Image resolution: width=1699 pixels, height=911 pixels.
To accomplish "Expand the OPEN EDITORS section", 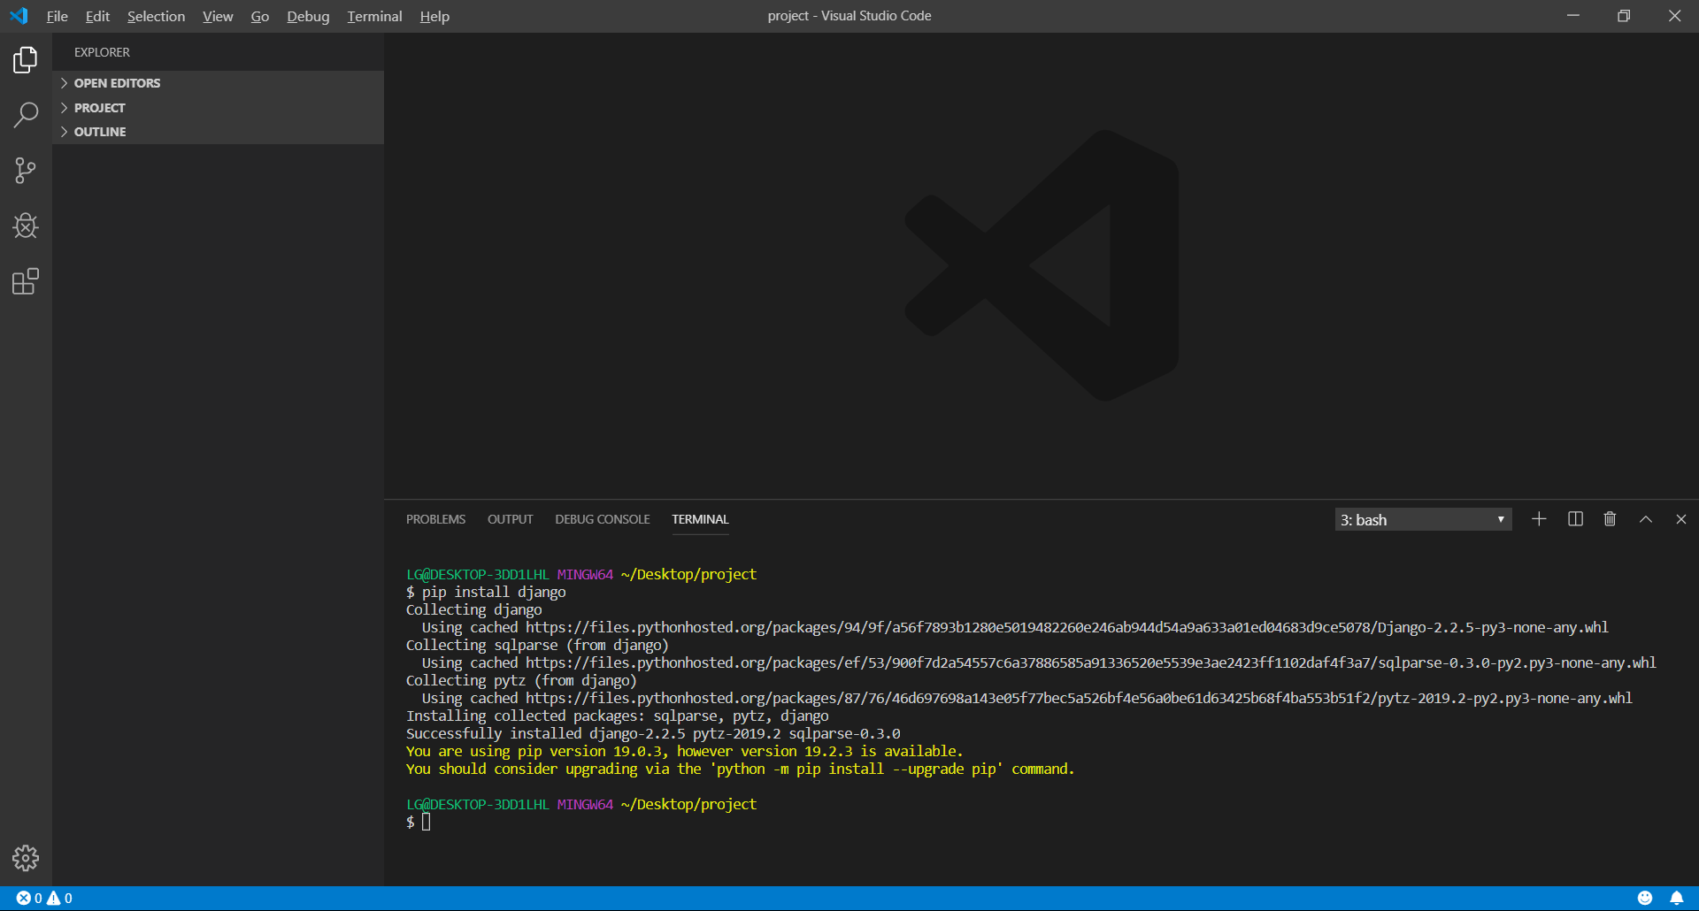I will pyautogui.click(x=218, y=83).
